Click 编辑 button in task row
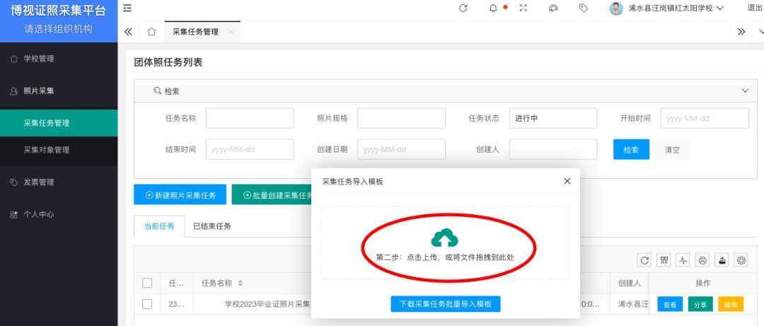This screenshot has height=326, width=764. [731, 305]
